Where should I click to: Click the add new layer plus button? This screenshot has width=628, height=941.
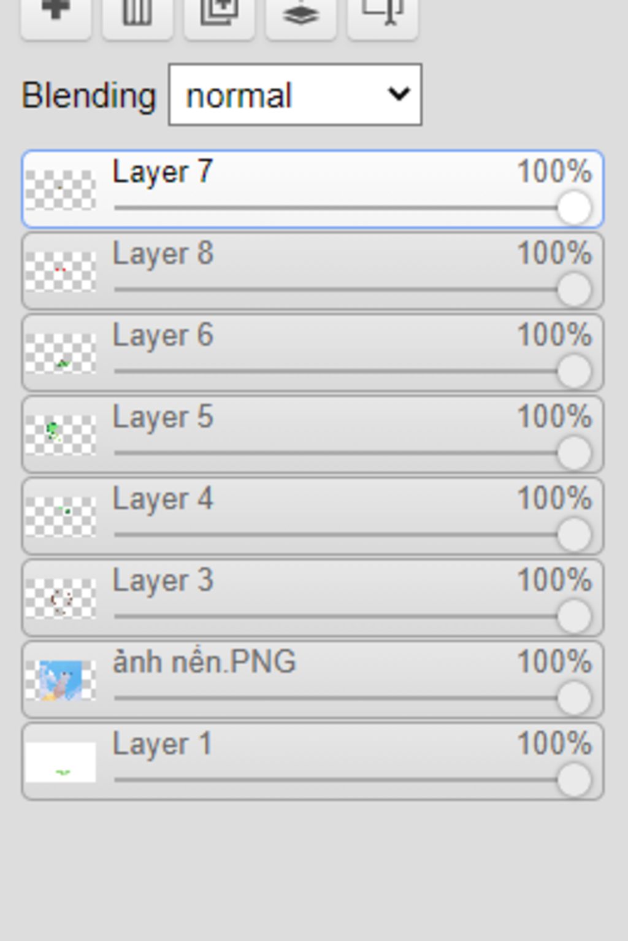(56, 15)
